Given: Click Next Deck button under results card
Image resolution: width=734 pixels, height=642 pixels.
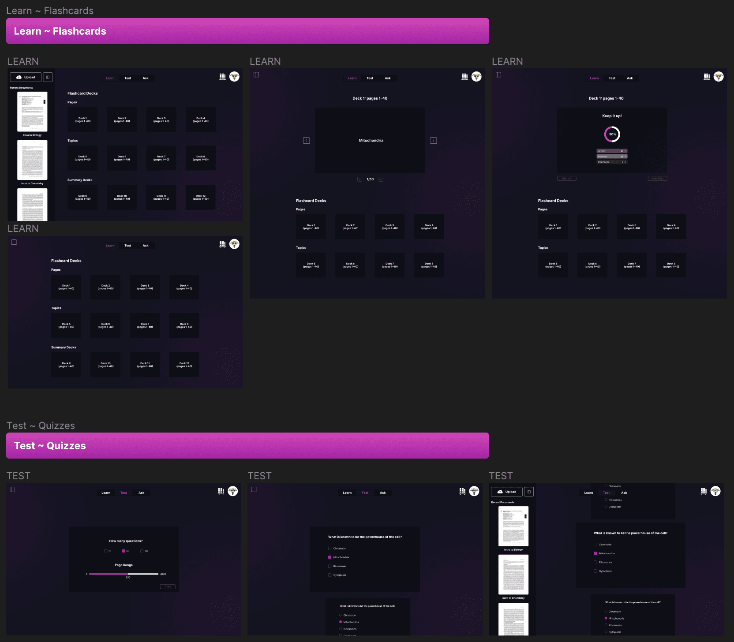Looking at the screenshot, I should [657, 179].
